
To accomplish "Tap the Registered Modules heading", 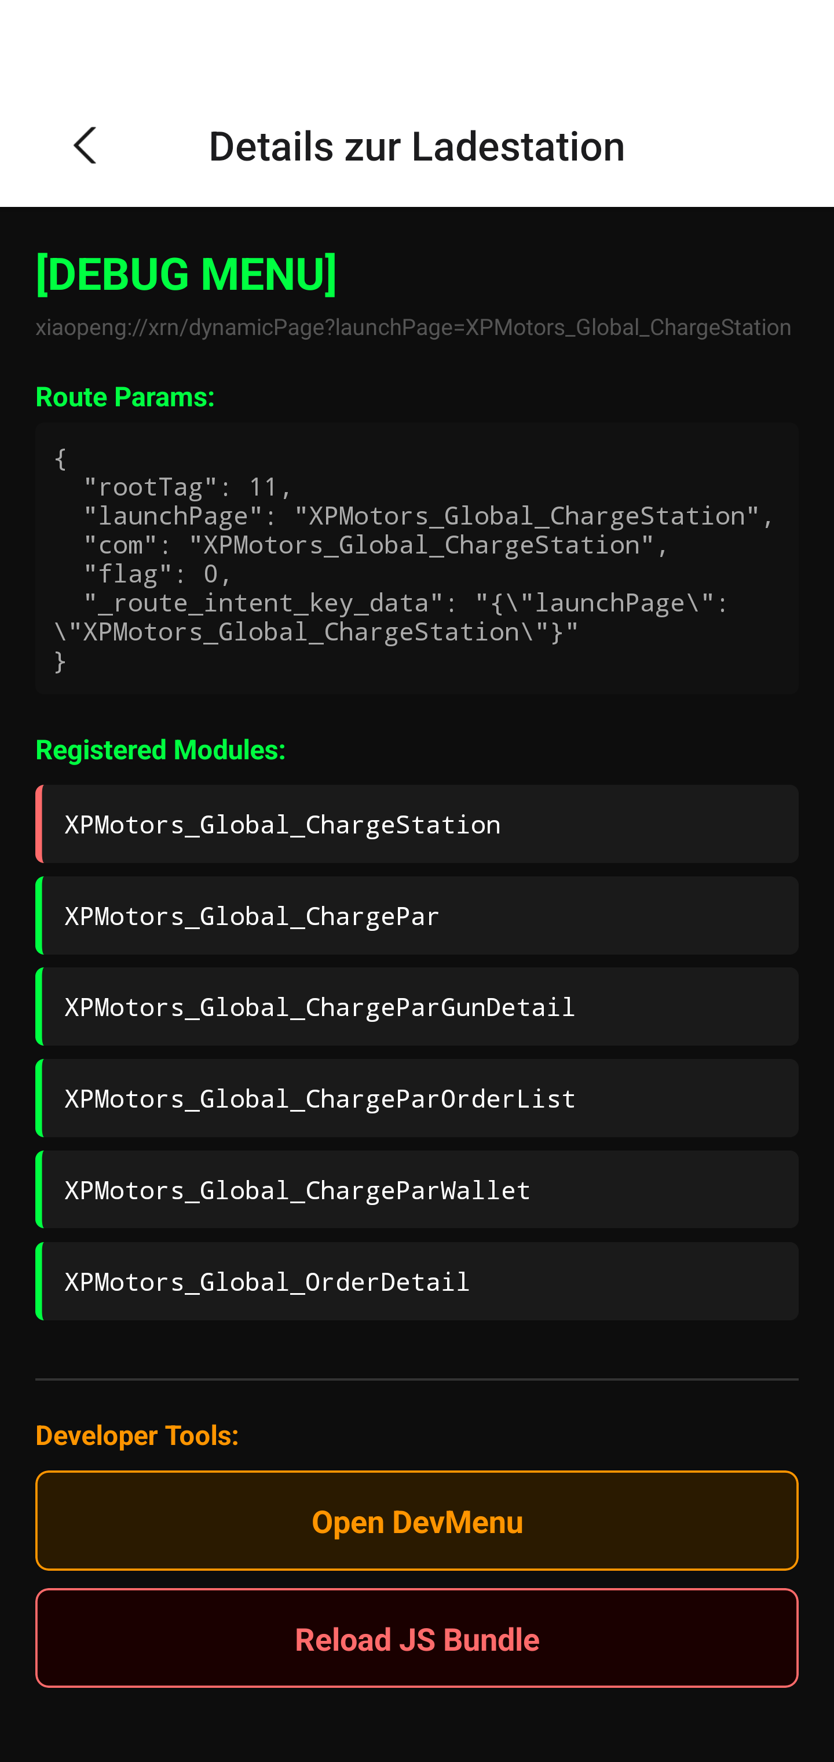I will click(160, 749).
